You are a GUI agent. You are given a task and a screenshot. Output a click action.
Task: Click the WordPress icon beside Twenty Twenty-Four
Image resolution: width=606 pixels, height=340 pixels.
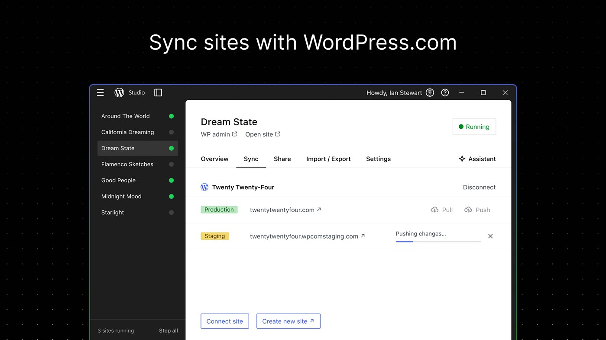tap(204, 187)
